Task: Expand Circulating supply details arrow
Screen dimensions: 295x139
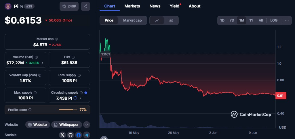Action: click(x=80, y=98)
